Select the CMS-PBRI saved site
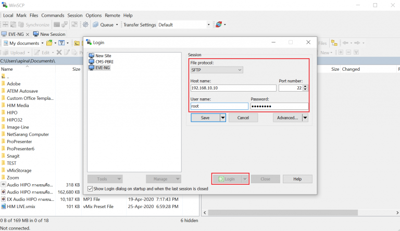The width and height of the screenshot is (400, 231). click(104, 61)
